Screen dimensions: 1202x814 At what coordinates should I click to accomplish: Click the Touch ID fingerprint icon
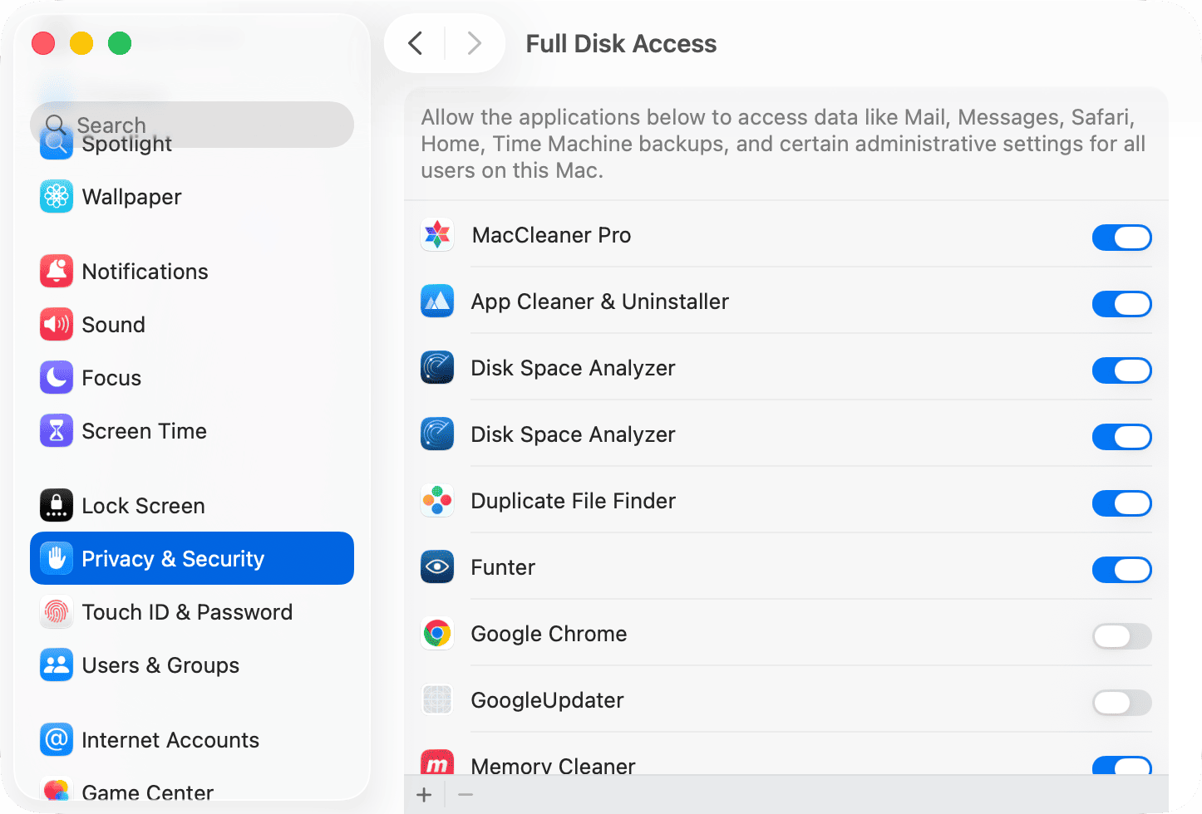click(x=57, y=612)
